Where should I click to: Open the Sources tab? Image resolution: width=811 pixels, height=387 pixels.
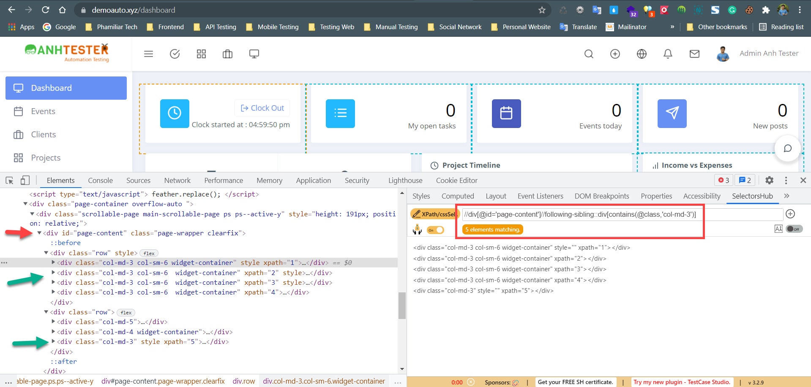(x=138, y=180)
